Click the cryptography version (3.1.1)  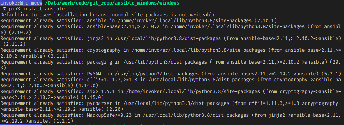click(x=58, y=56)
